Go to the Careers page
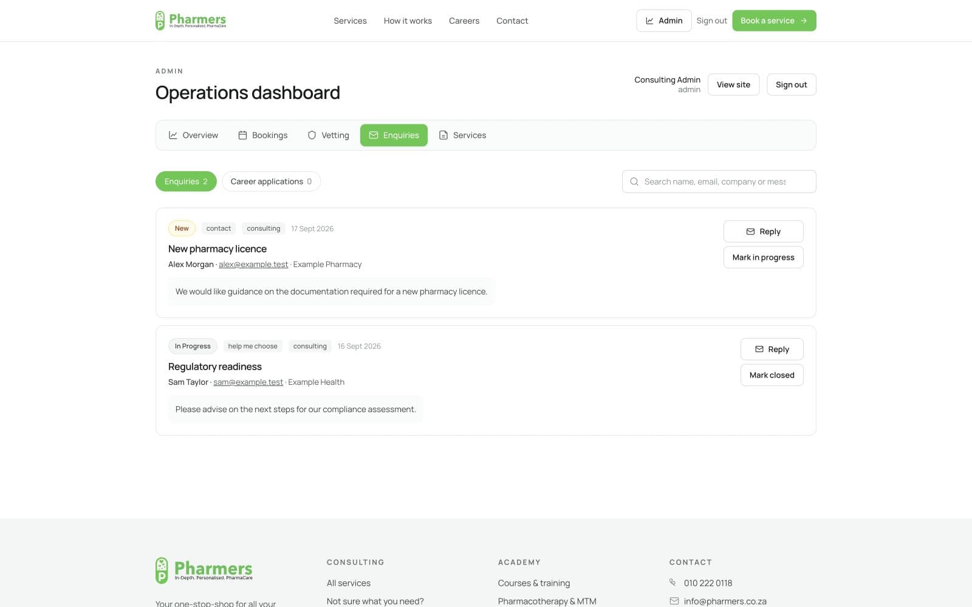This screenshot has width=972, height=607. coord(464,21)
